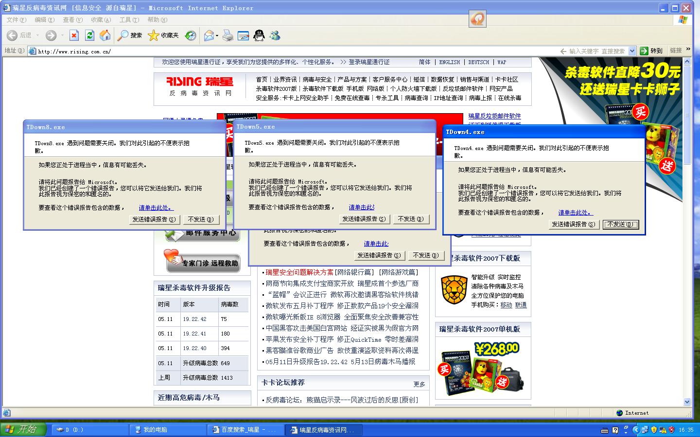Open the Messenger people icon
This screenshot has height=437, width=700.
[275, 35]
